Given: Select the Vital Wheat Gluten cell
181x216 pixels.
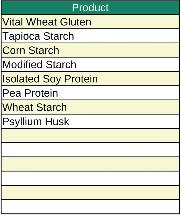Looking at the screenshot, I should pos(90,22).
